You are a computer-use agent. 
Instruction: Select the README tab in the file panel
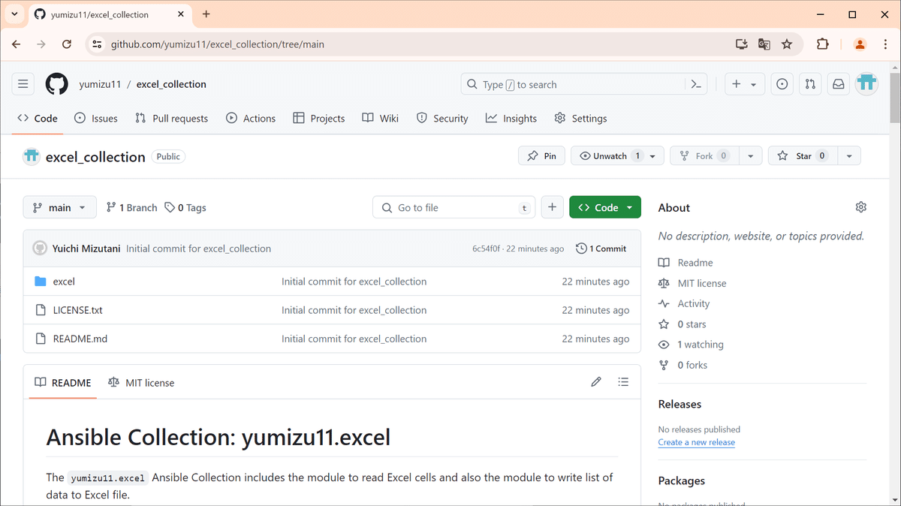click(63, 382)
